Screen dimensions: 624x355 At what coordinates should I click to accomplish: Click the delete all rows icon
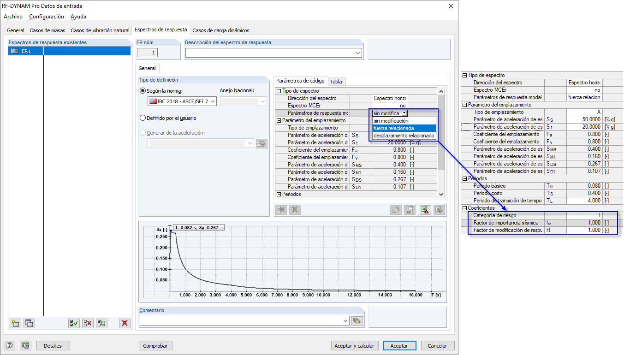point(295,210)
